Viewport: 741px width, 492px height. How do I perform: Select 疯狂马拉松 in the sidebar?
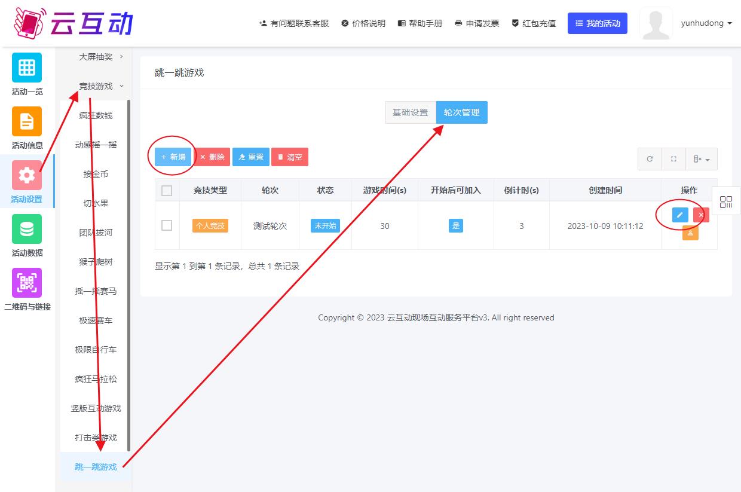tap(96, 379)
